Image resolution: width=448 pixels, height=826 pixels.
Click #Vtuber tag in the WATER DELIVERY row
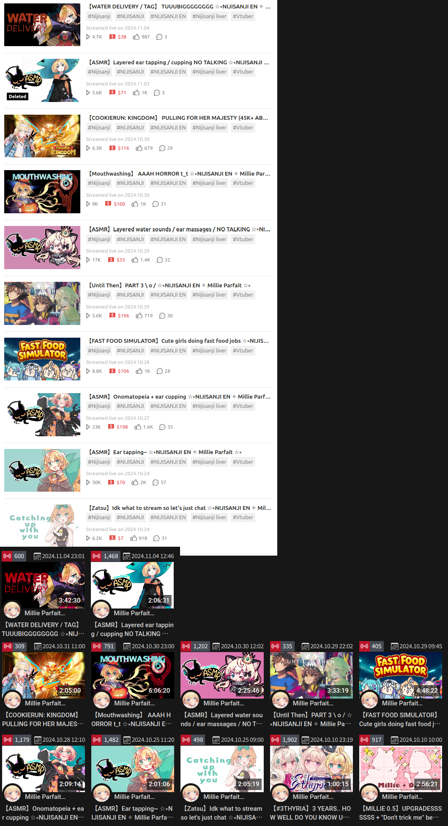[x=243, y=17]
